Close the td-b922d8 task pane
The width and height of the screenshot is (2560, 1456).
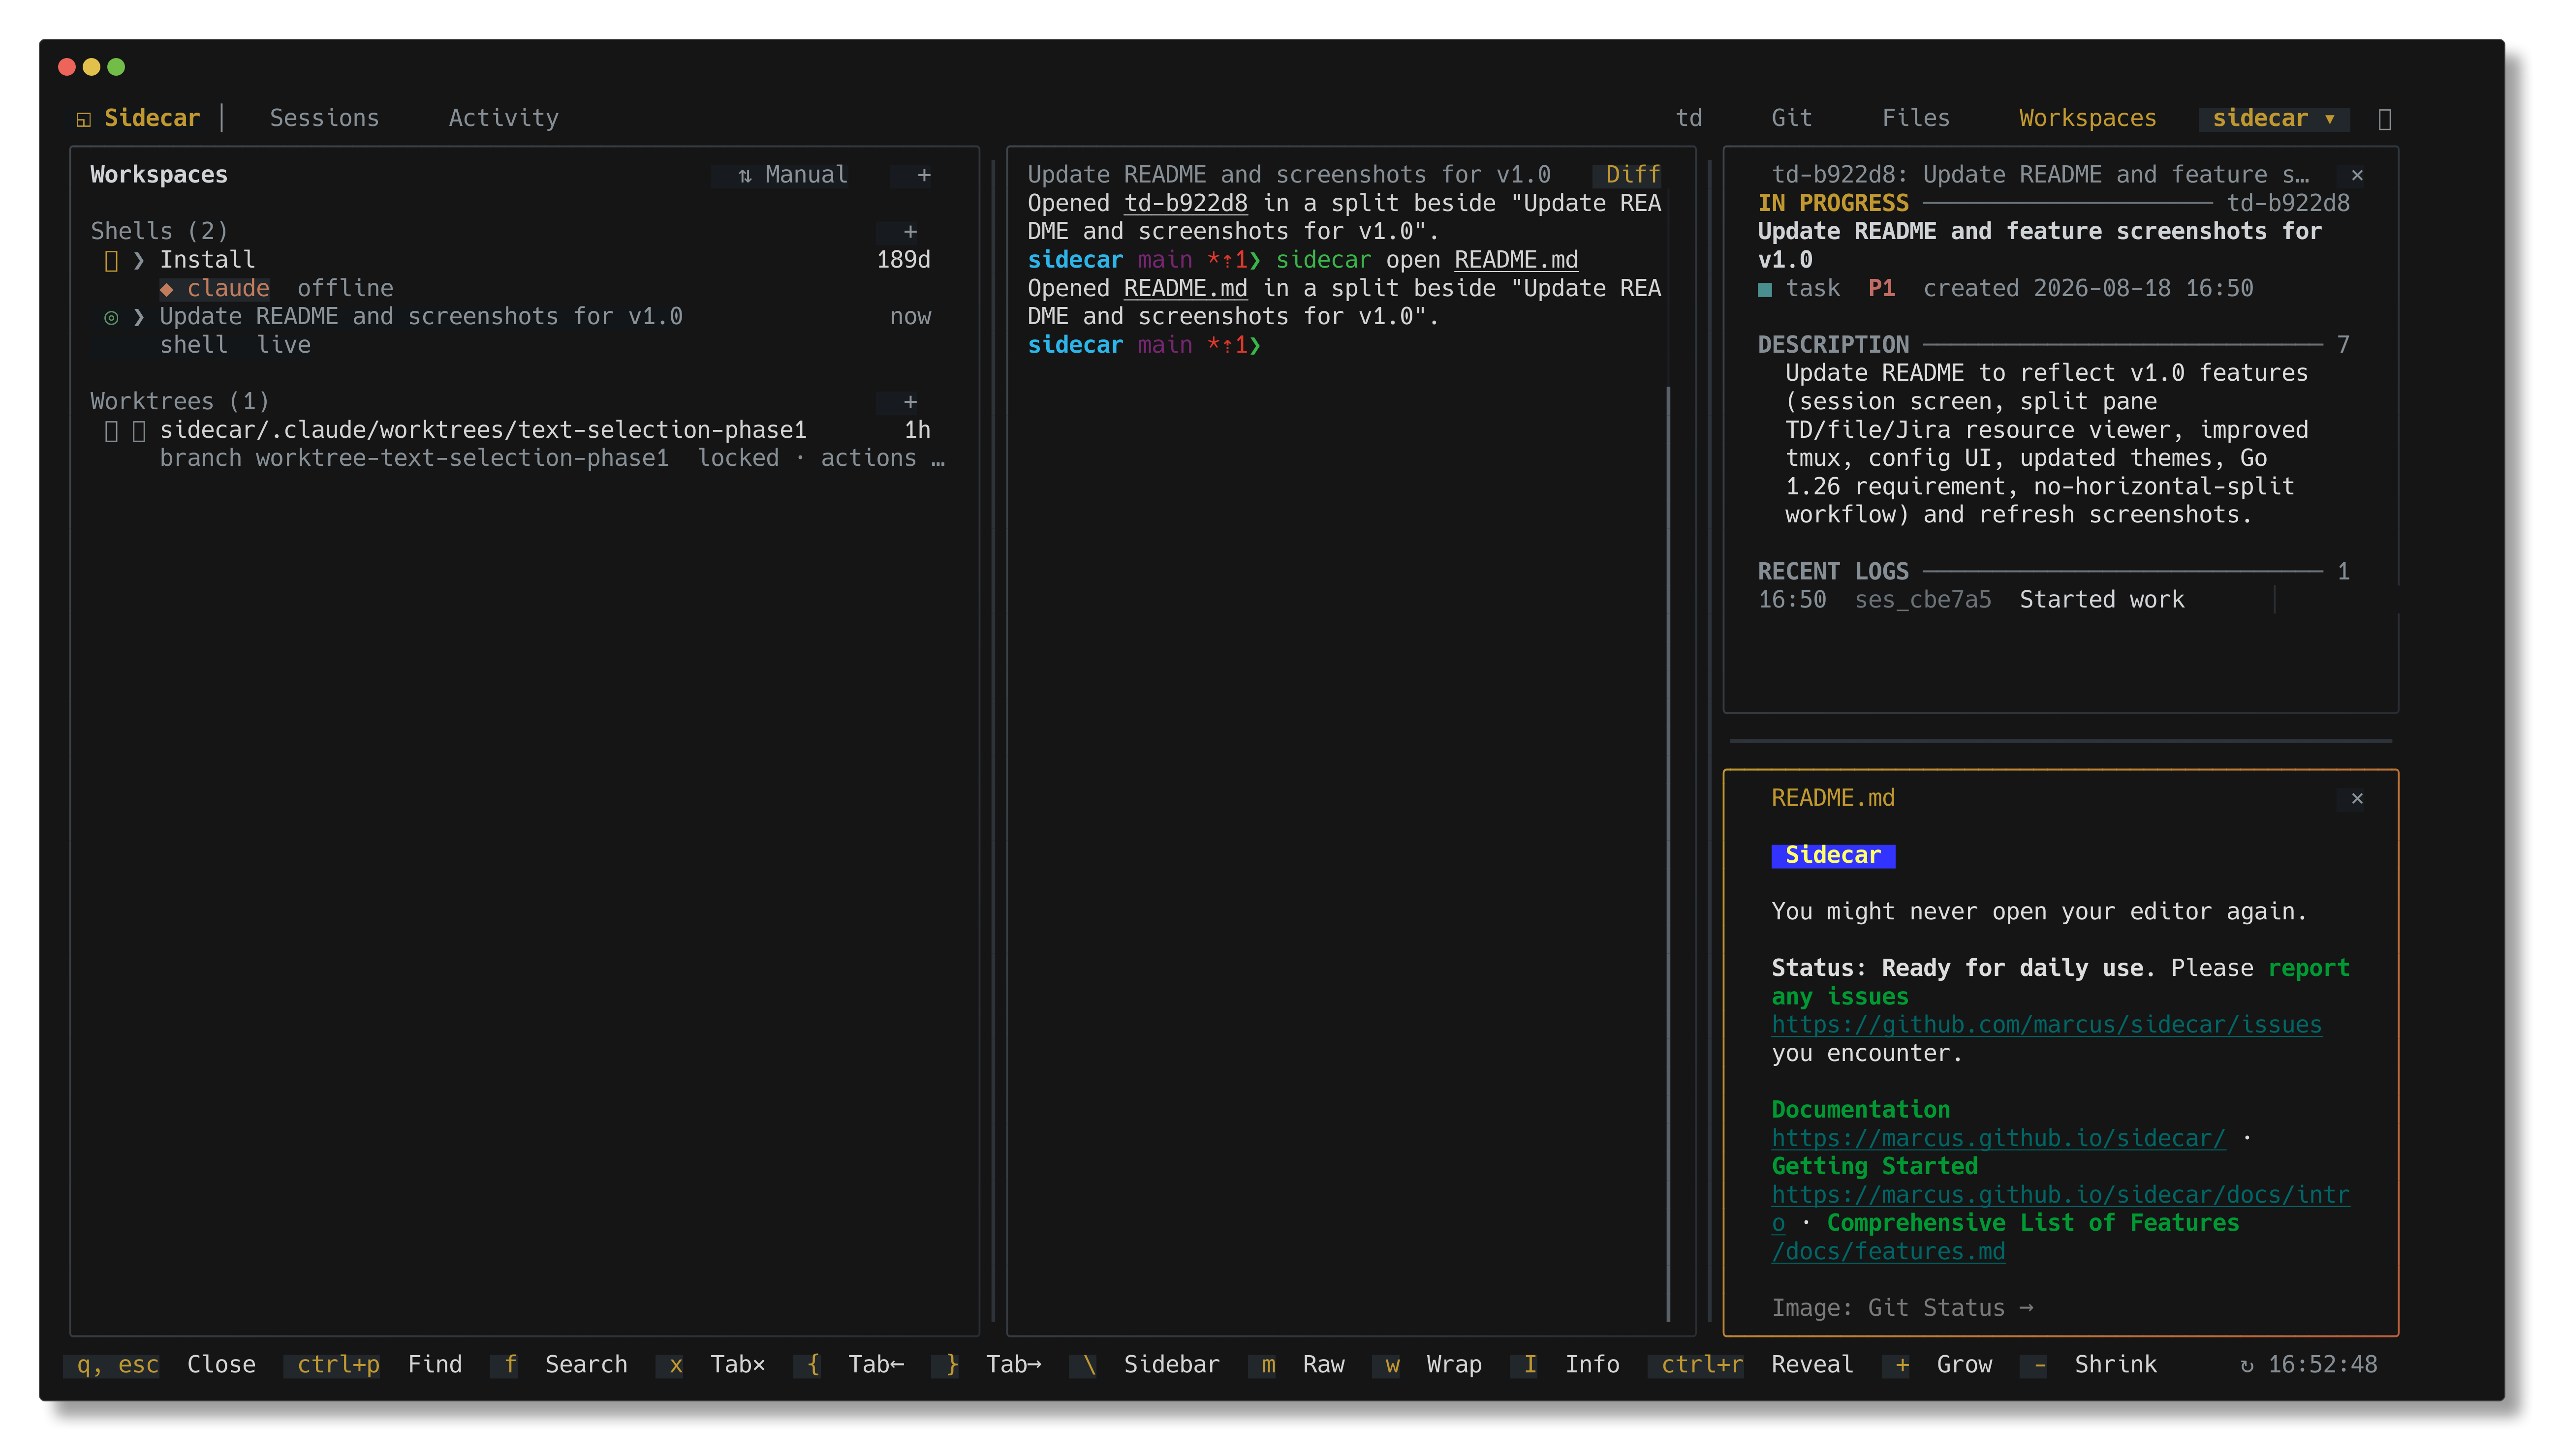pos(2357,175)
